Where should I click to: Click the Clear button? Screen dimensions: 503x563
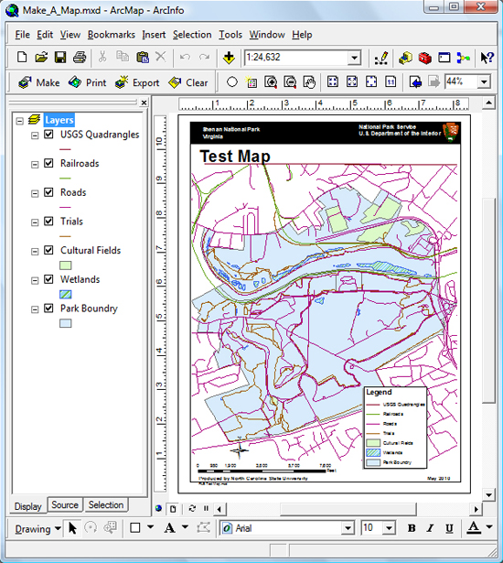[x=188, y=82]
